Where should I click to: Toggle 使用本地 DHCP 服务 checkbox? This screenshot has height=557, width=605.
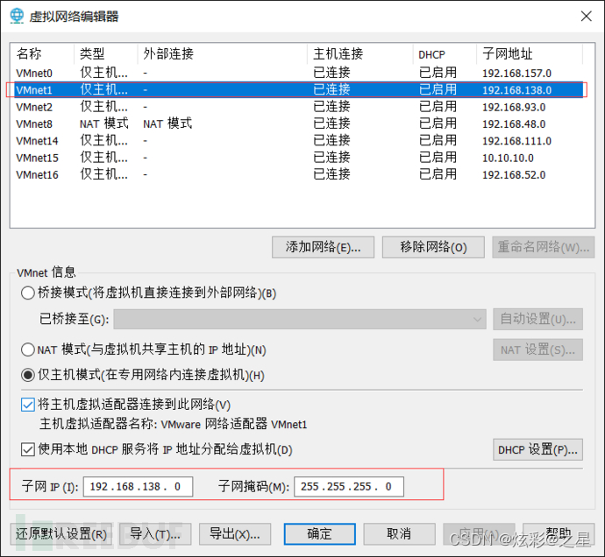pyautogui.click(x=28, y=449)
